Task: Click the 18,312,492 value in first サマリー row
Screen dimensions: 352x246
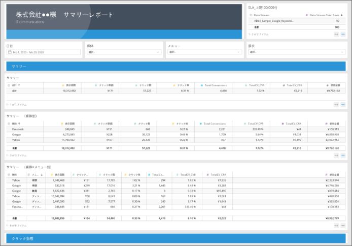Action: tap(69, 91)
